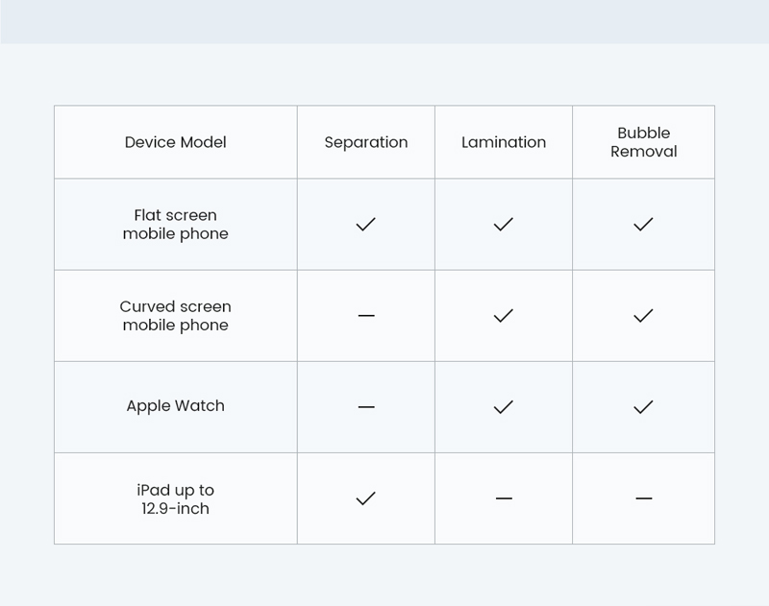Screen dimensions: 769x606
Task: Click the Flat screen Lamination checkmark
Action: 503,225
